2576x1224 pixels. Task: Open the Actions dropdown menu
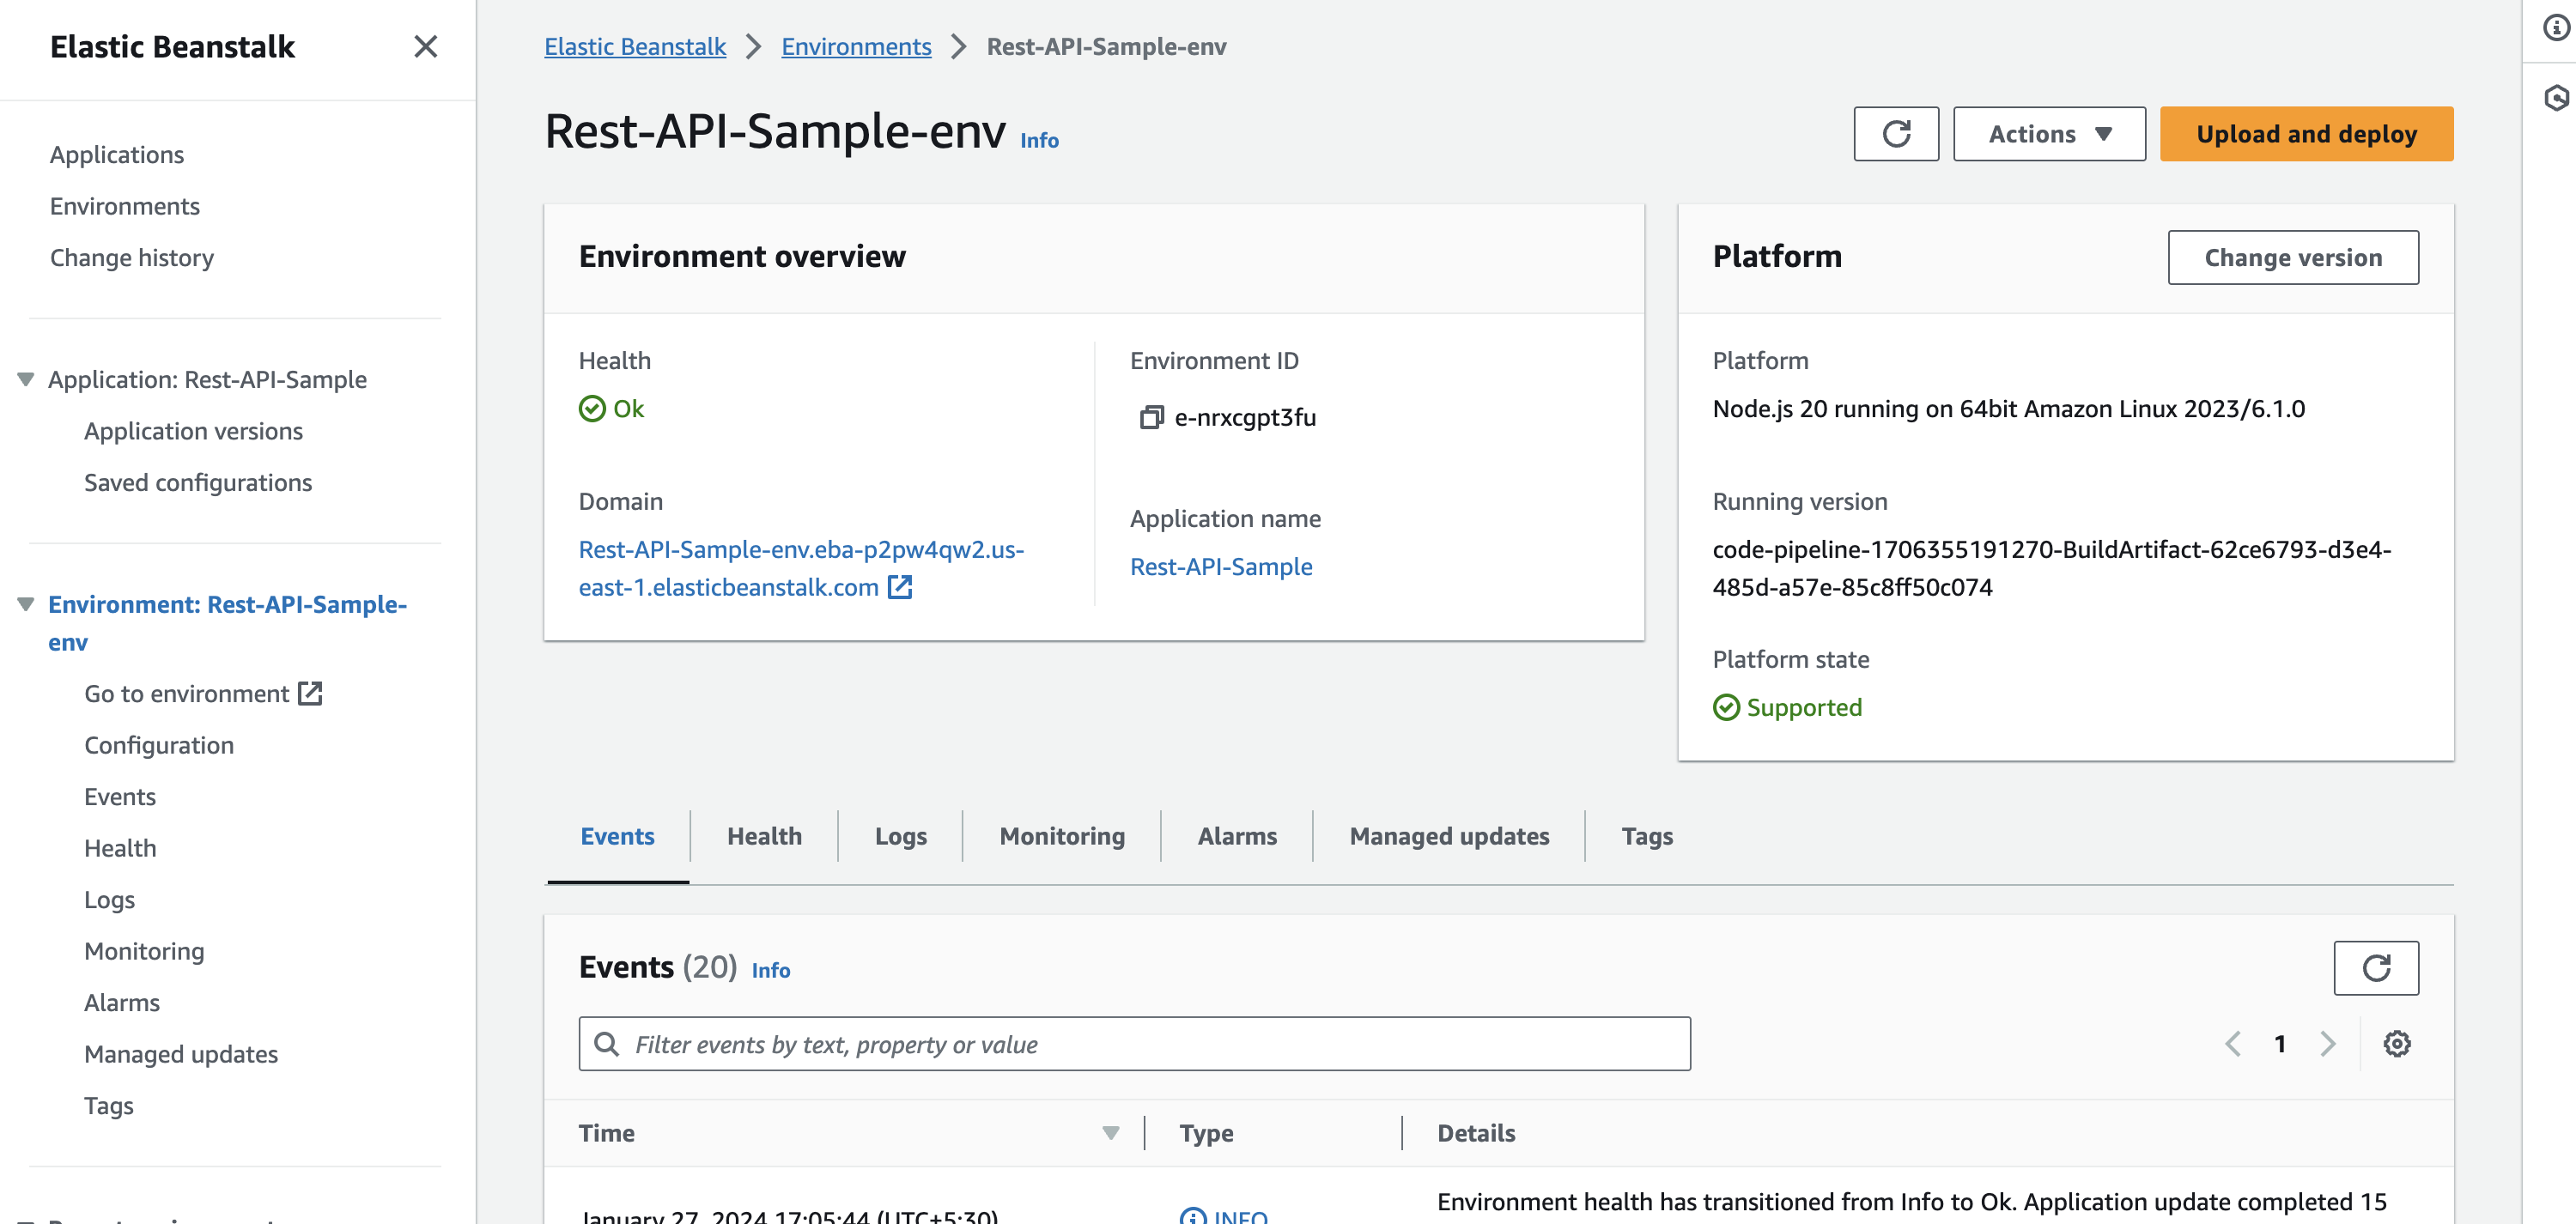click(x=2048, y=134)
